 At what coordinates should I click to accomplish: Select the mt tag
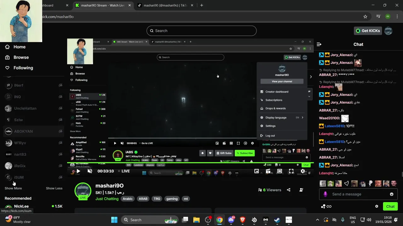tap(186, 199)
